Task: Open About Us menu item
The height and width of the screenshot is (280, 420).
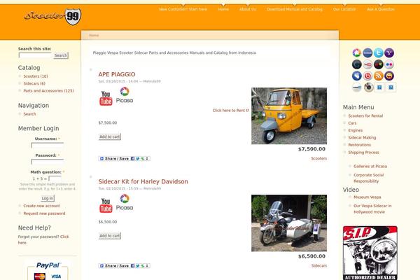Action: (248, 9)
